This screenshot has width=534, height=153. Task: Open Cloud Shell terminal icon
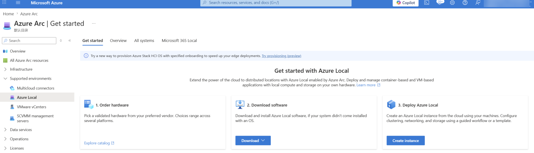point(427,3)
